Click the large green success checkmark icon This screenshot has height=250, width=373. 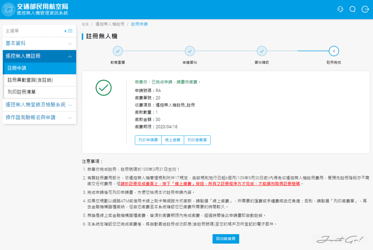(x=103, y=87)
